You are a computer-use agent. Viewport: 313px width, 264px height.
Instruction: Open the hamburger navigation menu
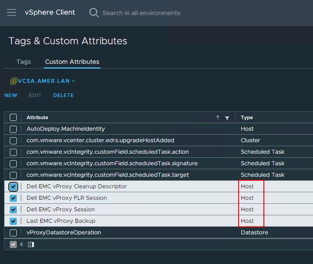(x=12, y=12)
